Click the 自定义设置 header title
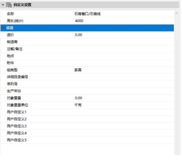Viewport: 182px width, 165px height. 23,5
